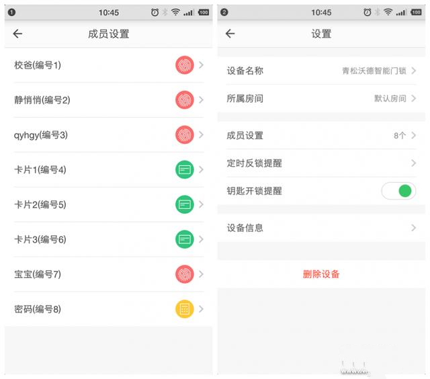Image resolution: width=430 pixels, height=379 pixels.
Task: Open the 成员设置 menu item
Action: [x=245, y=136]
